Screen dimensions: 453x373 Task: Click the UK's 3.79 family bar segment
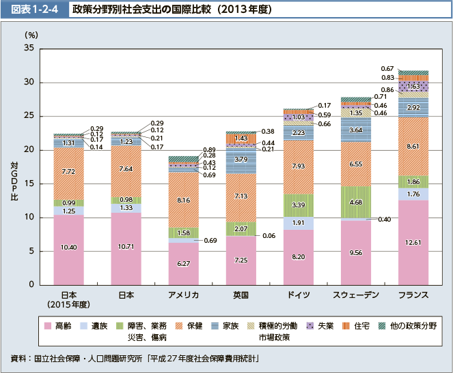[x=241, y=160]
